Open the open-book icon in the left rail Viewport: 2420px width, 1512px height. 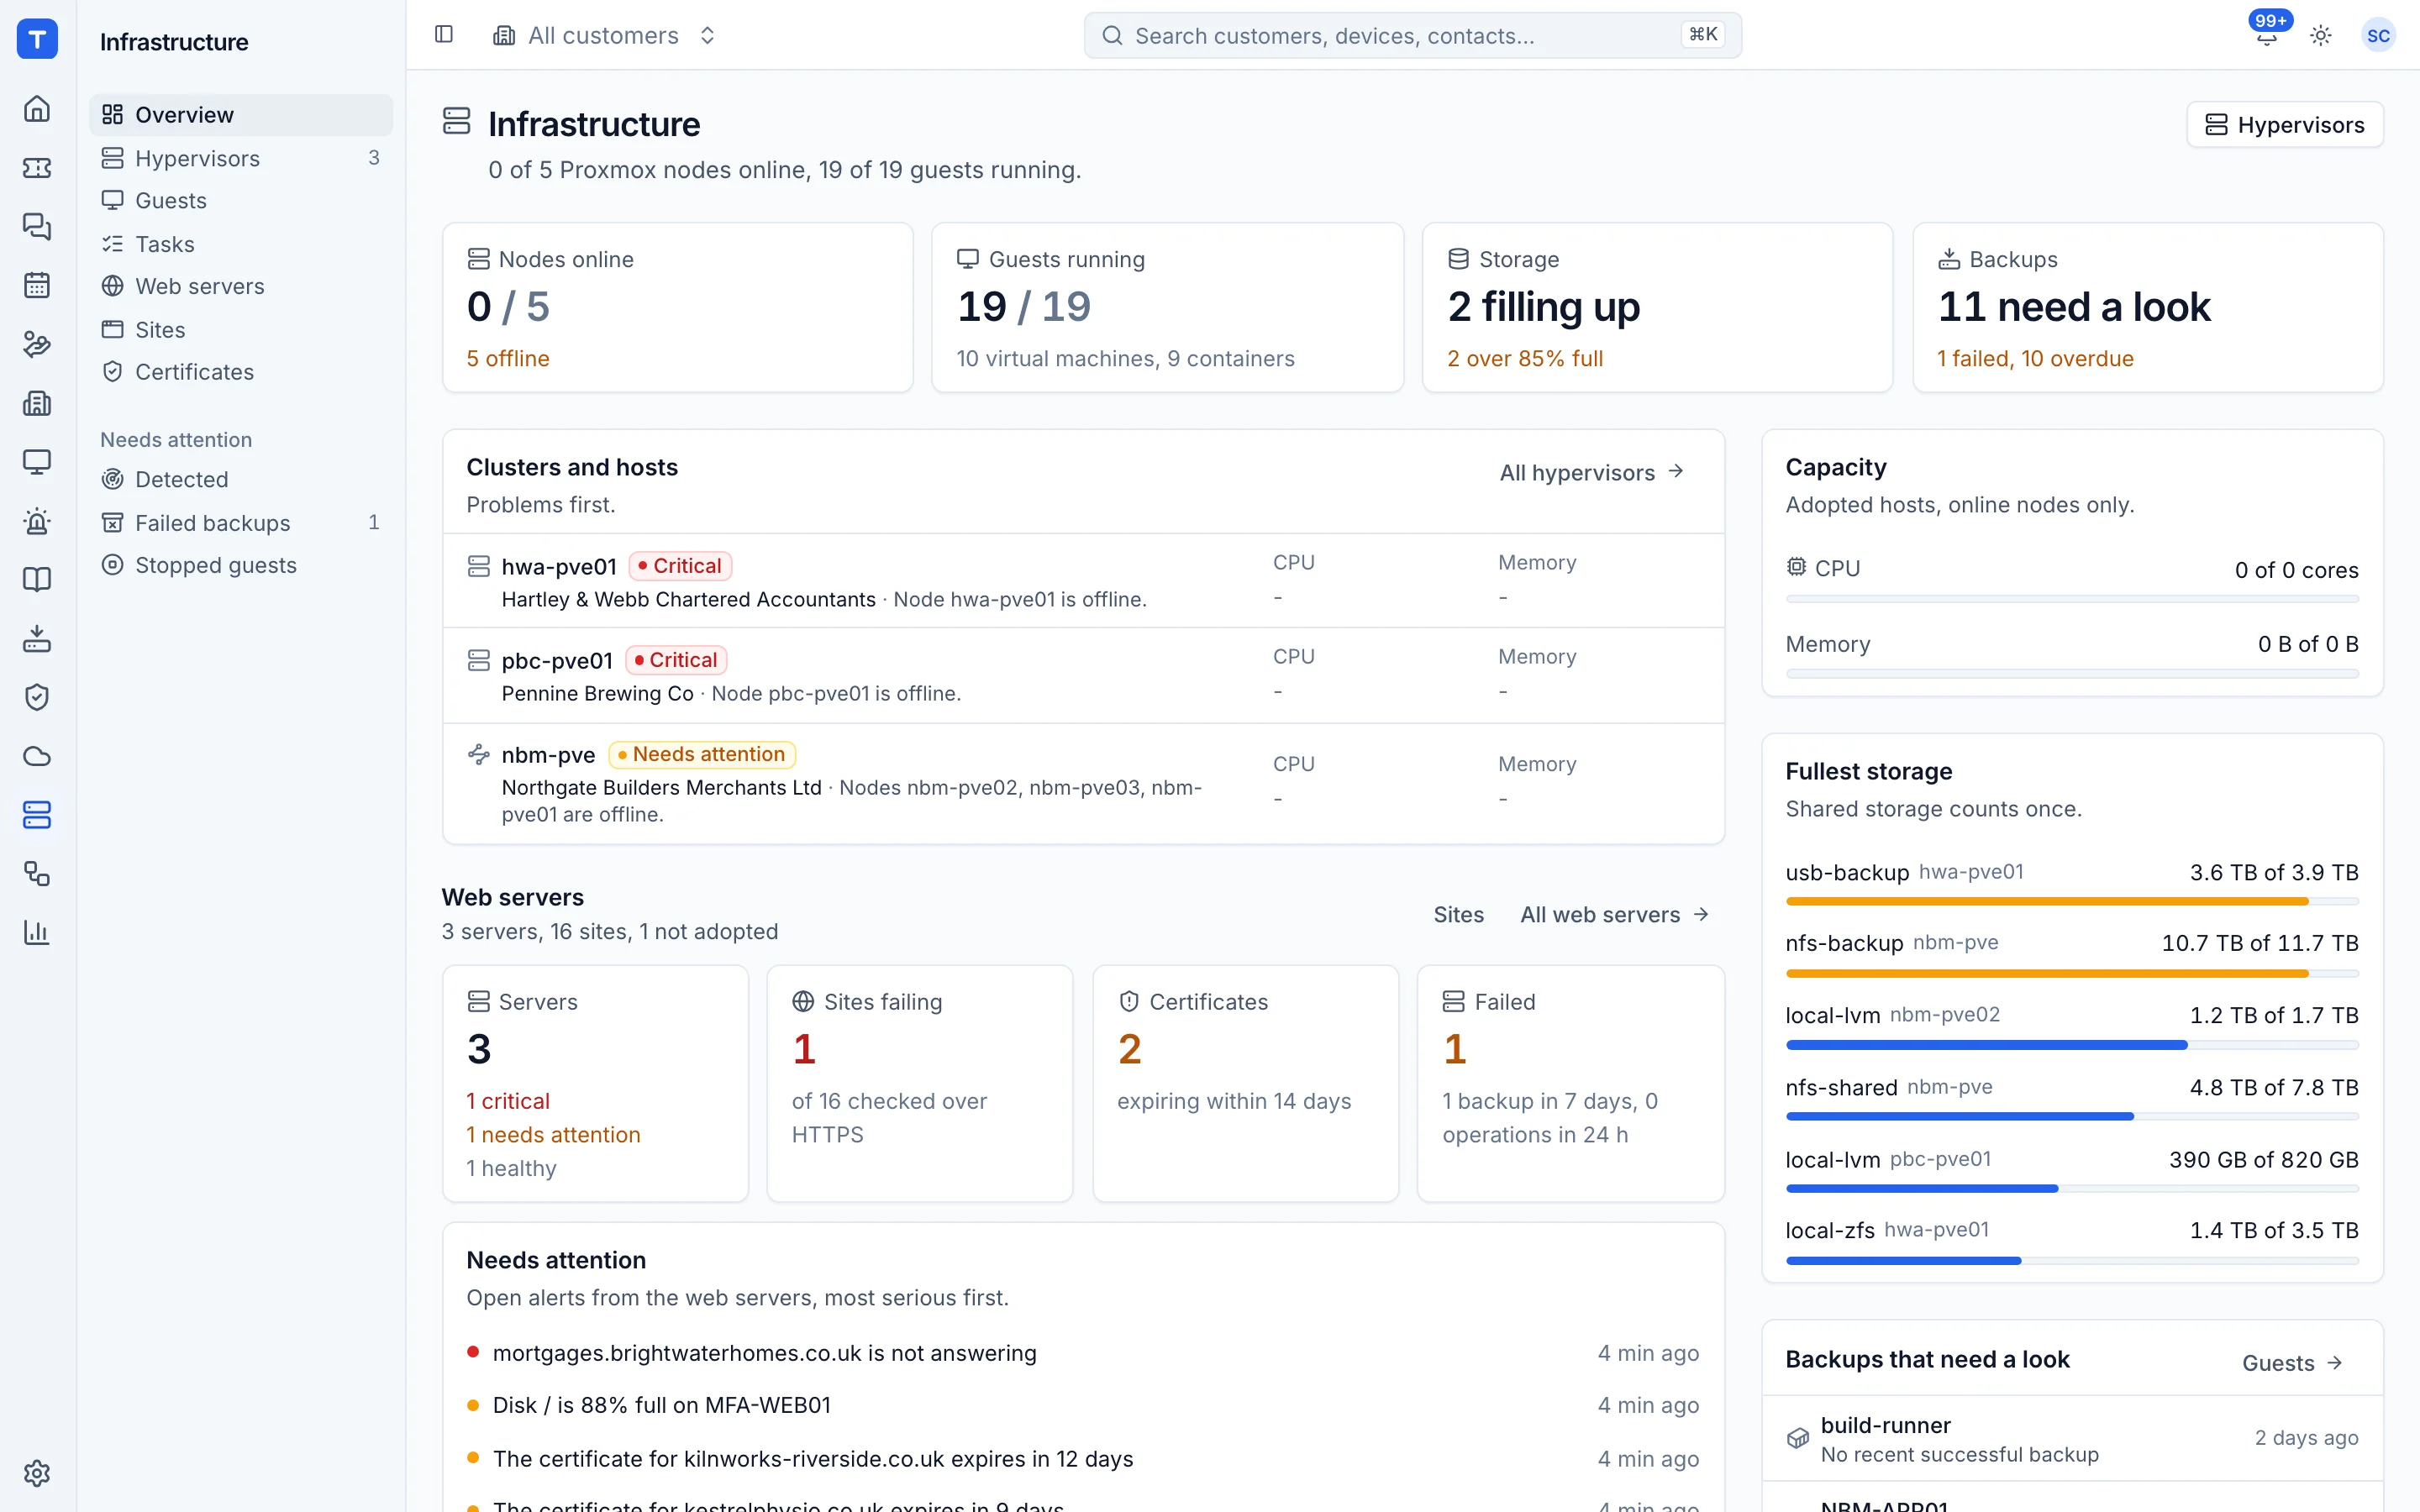point(37,580)
